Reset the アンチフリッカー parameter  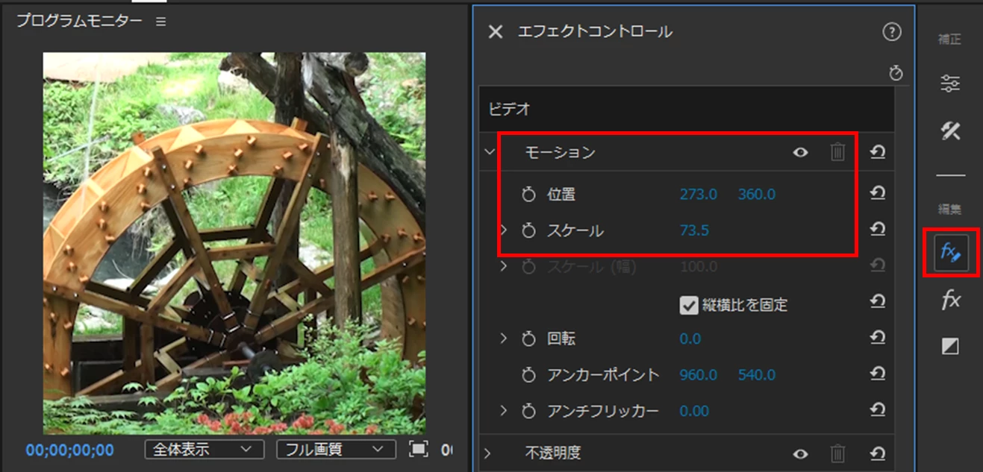click(x=877, y=409)
